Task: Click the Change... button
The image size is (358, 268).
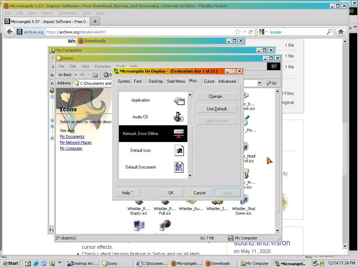Action: point(217,96)
